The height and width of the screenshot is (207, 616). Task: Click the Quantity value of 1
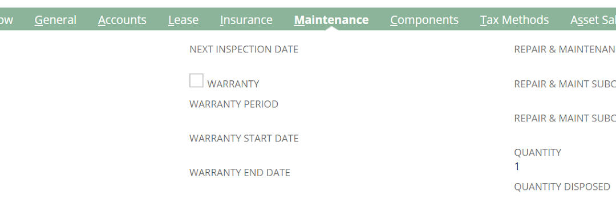point(517,167)
